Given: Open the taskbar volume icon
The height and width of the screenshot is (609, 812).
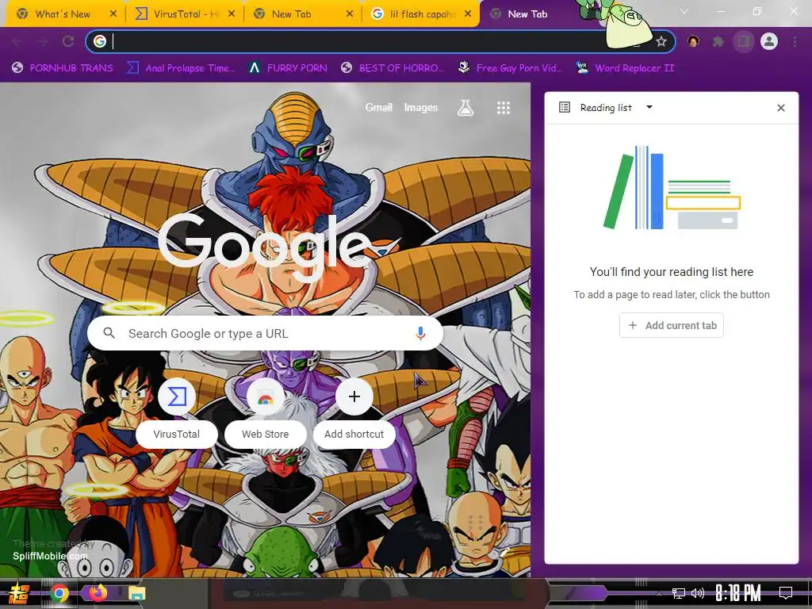Looking at the screenshot, I should 698,593.
